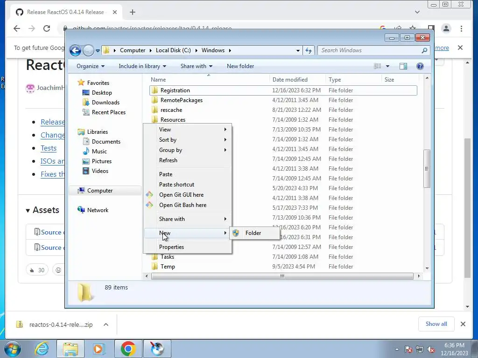Click the change view icon in Explorer toolbar

point(377,66)
